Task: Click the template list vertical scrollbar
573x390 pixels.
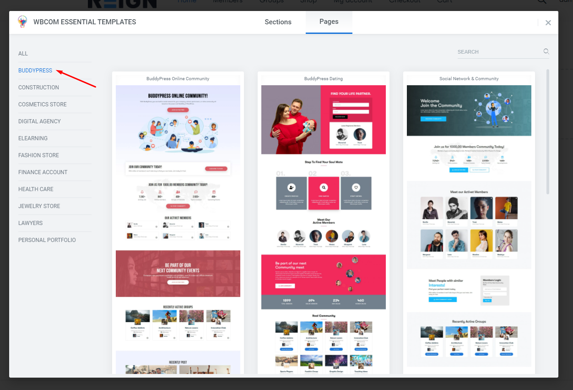Action: tap(548, 132)
